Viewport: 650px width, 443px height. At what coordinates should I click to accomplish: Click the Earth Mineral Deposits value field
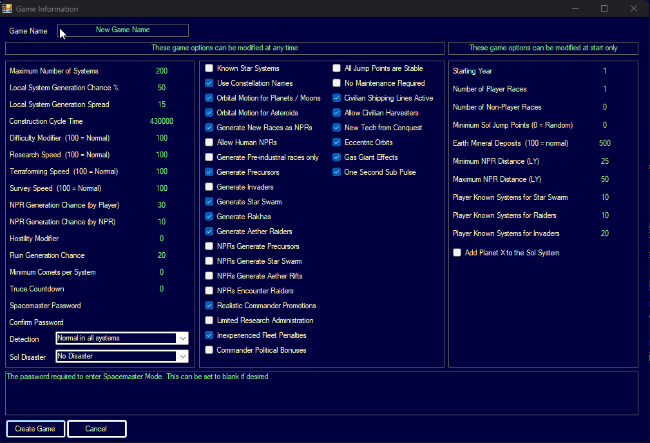coord(604,143)
